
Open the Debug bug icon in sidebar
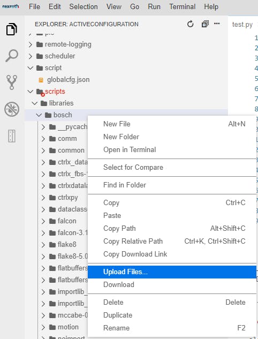[x=12, y=109]
